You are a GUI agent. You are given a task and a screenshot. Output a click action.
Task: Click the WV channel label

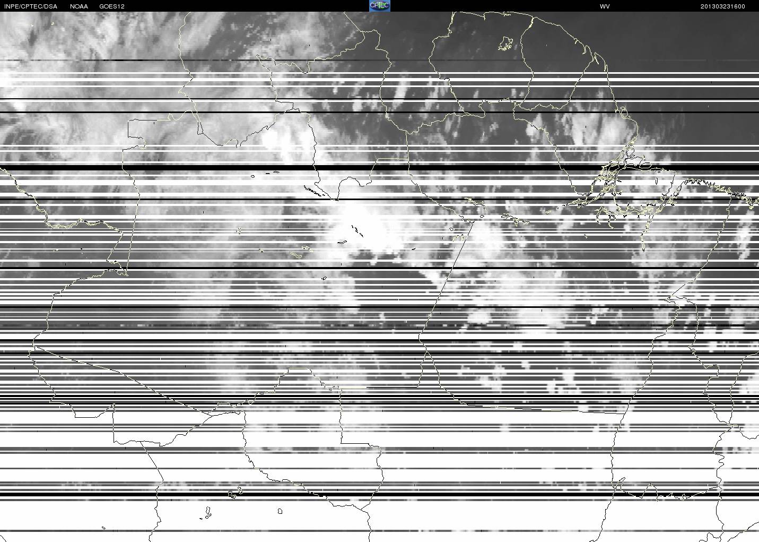click(605, 6)
